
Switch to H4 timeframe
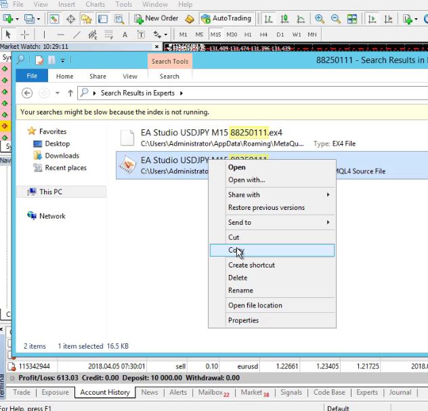tap(263, 35)
